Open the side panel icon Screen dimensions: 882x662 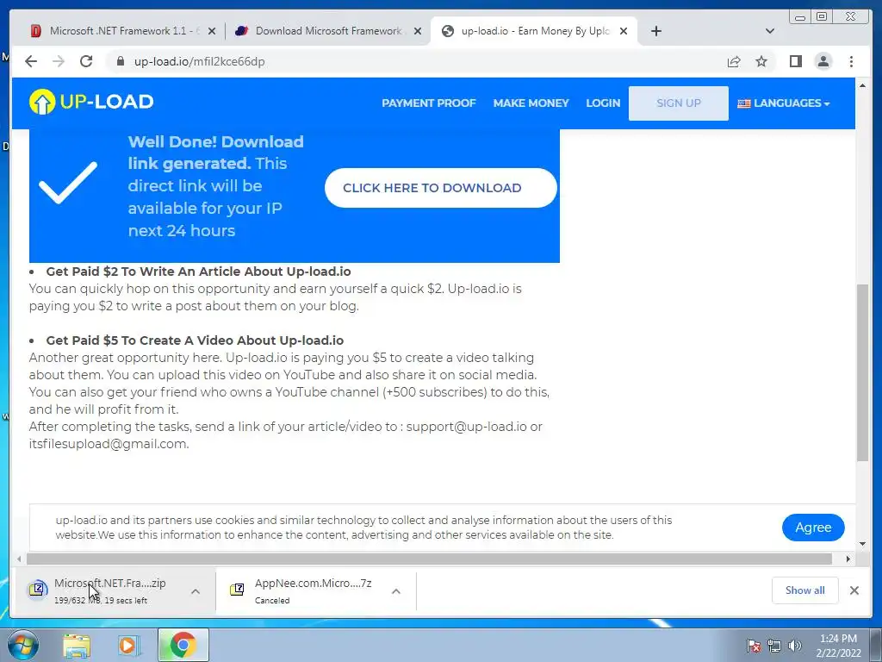click(x=795, y=61)
